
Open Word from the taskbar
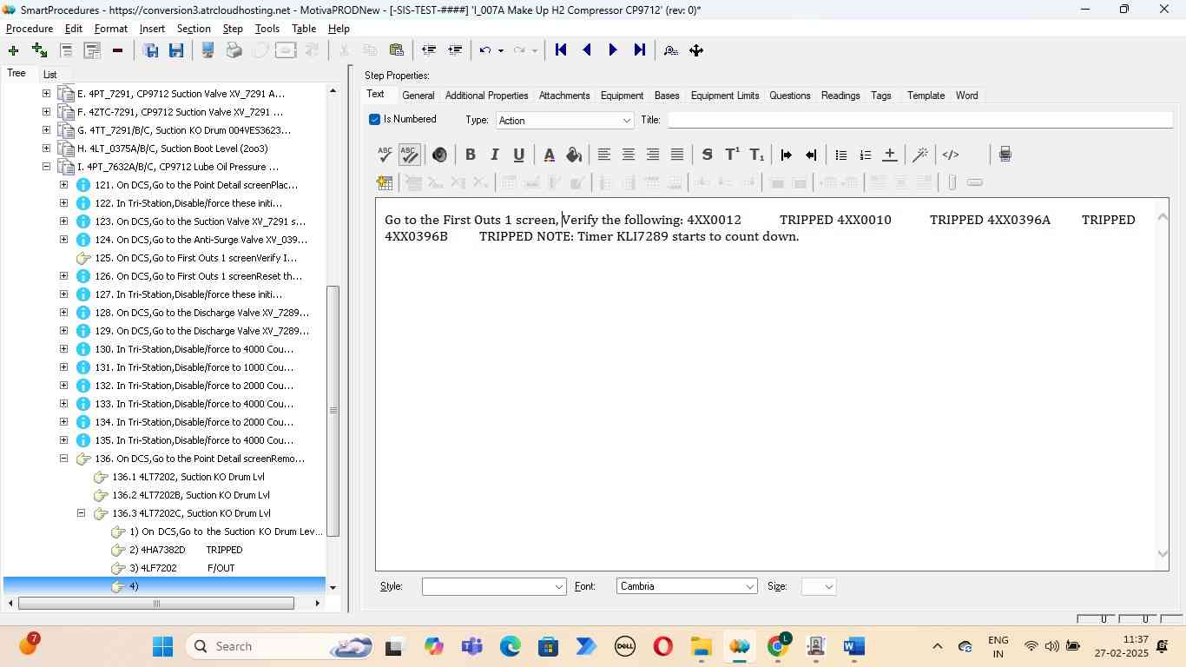click(x=853, y=646)
